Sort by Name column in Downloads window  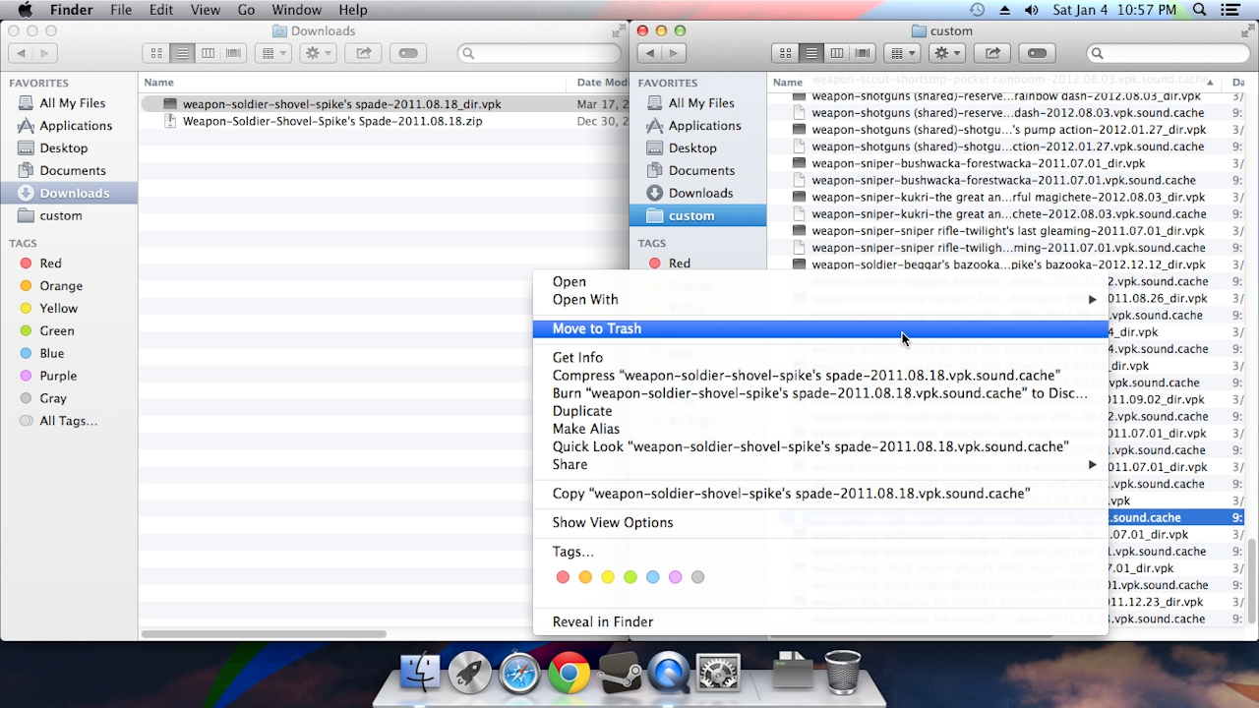click(x=354, y=83)
